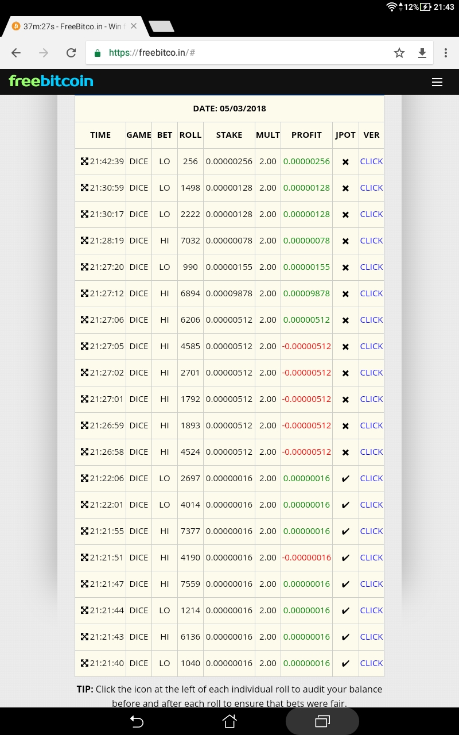This screenshot has width=459, height=735.
Task: Click verify CLICK link for 21:26:58 roll
Action: 371,452
